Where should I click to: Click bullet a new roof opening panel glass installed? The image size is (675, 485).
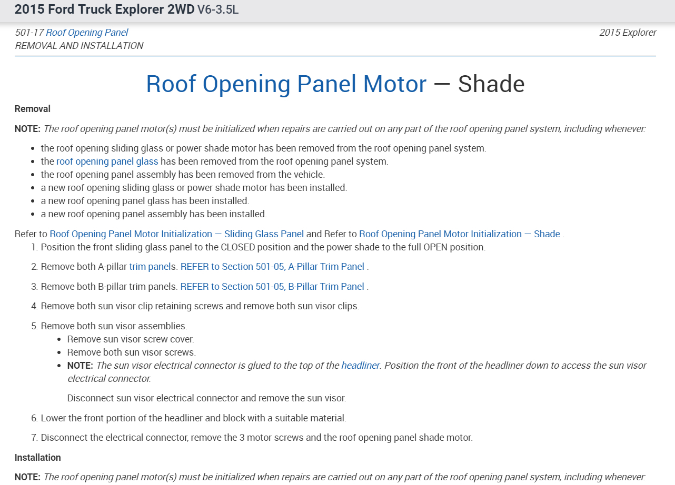pyautogui.click(x=145, y=201)
